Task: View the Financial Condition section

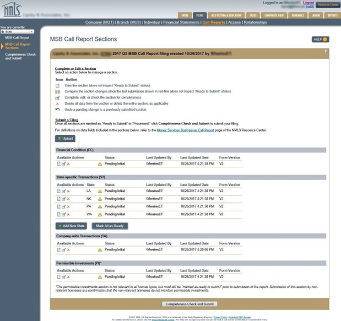Action: click(x=58, y=164)
